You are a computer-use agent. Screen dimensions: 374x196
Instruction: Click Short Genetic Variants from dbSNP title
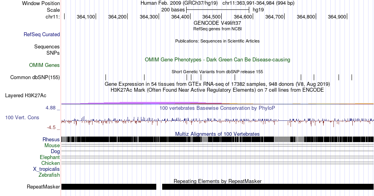217,72
